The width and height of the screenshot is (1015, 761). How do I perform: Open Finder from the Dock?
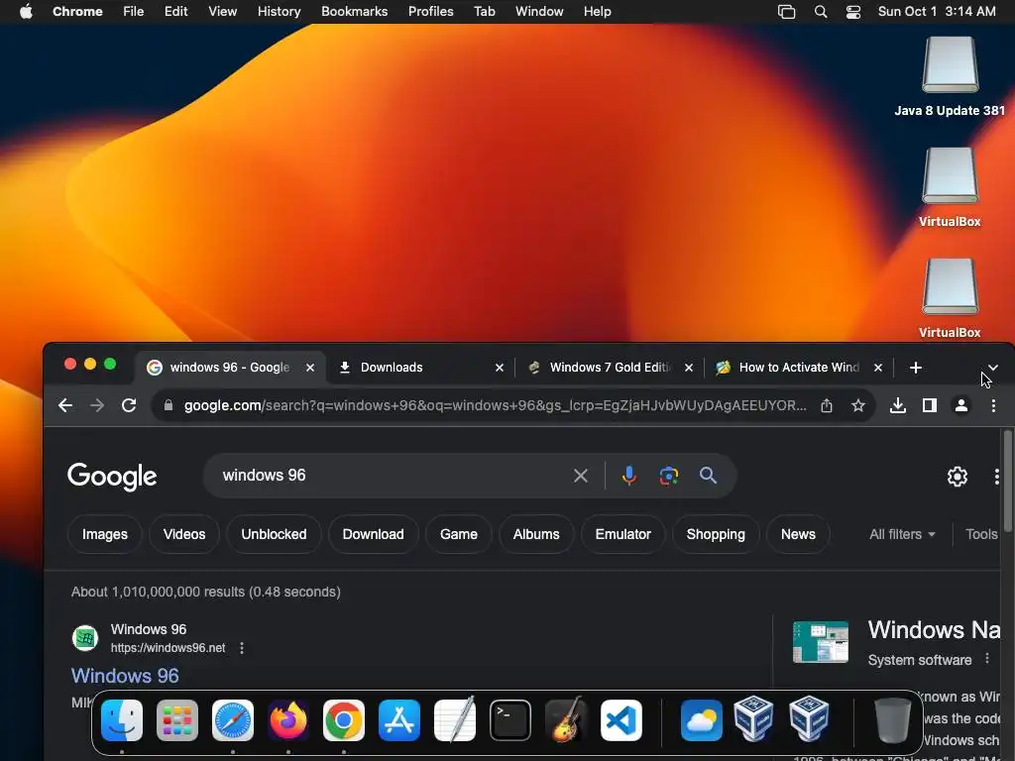[x=122, y=720]
